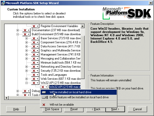The image size is (154, 116).
Task: Click the setup wizard title bar icon
Action: [x=3, y=3]
